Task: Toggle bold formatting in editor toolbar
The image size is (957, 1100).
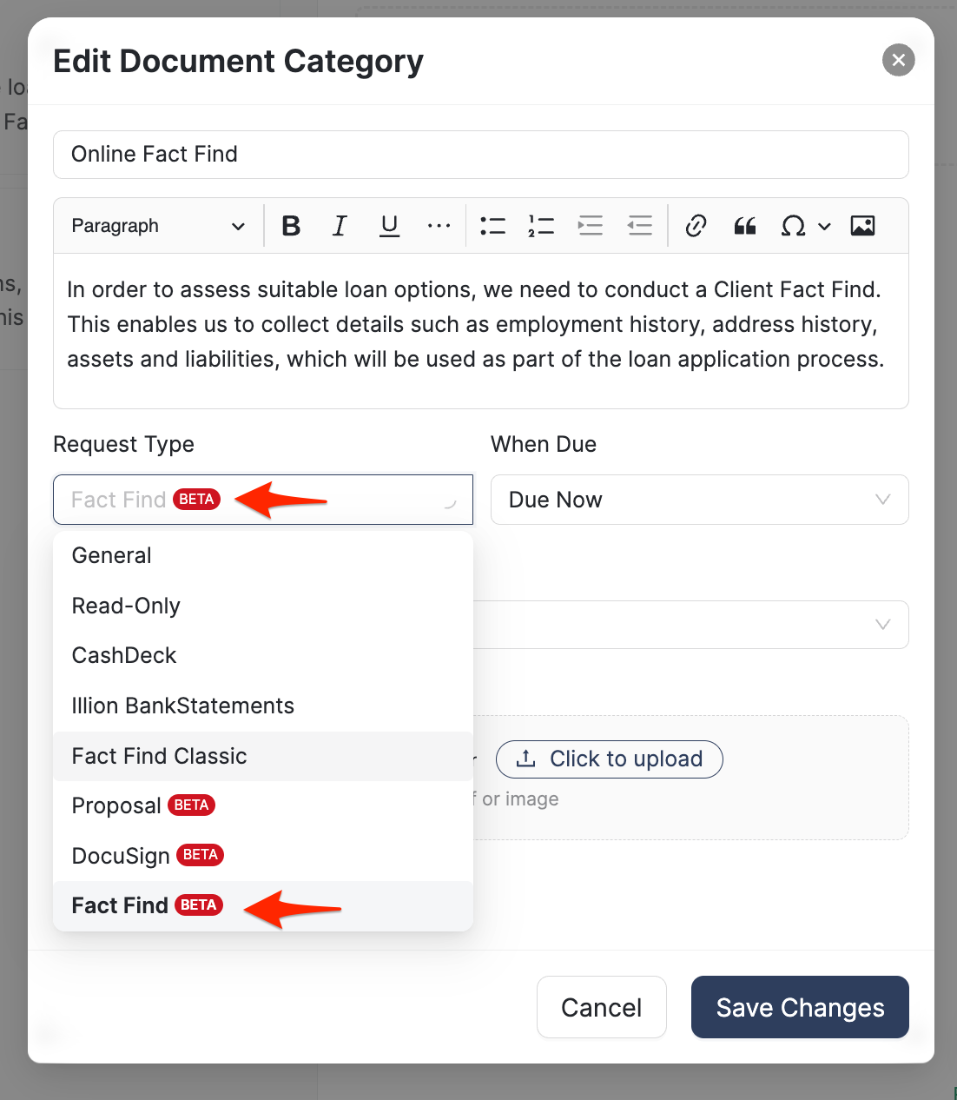Action: pos(291,226)
